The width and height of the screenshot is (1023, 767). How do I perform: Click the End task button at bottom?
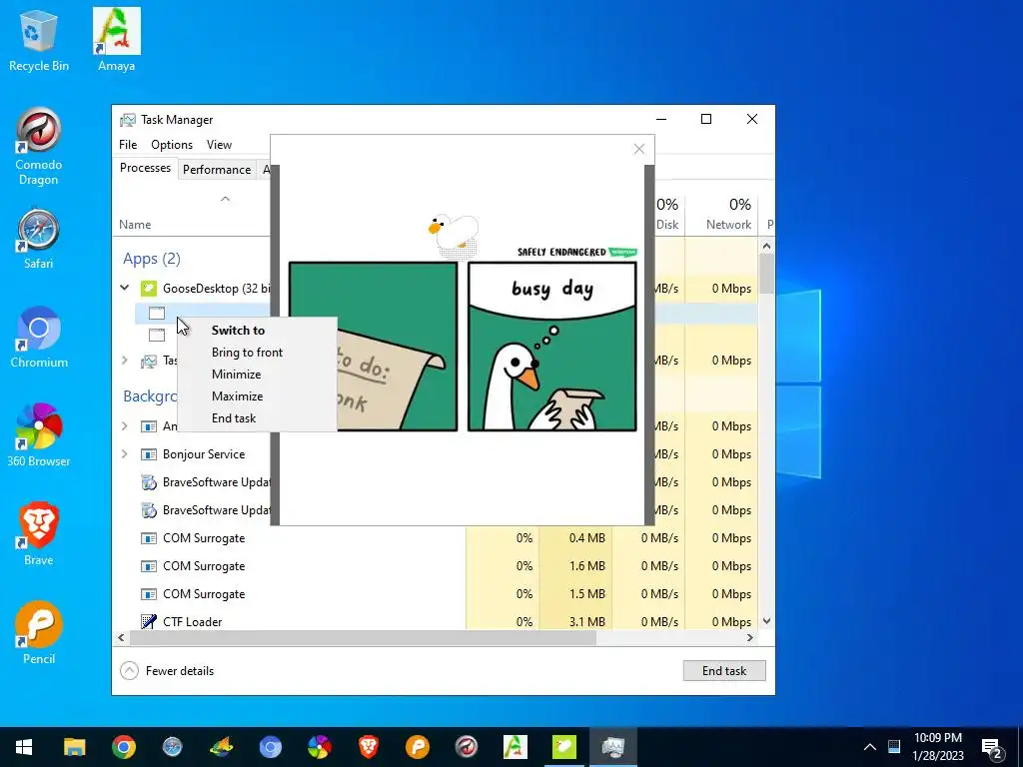click(x=724, y=670)
